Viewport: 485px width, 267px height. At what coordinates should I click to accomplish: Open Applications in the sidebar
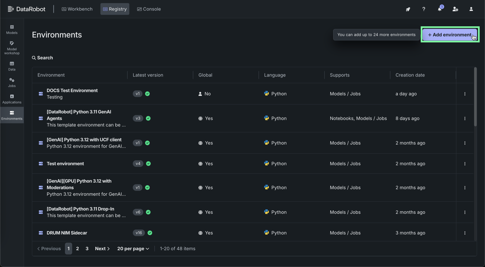click(x=12, y=99)
